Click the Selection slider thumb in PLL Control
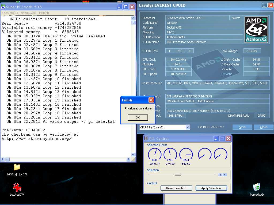Screen dimensions: 274x205 click(x=178, y=175)
